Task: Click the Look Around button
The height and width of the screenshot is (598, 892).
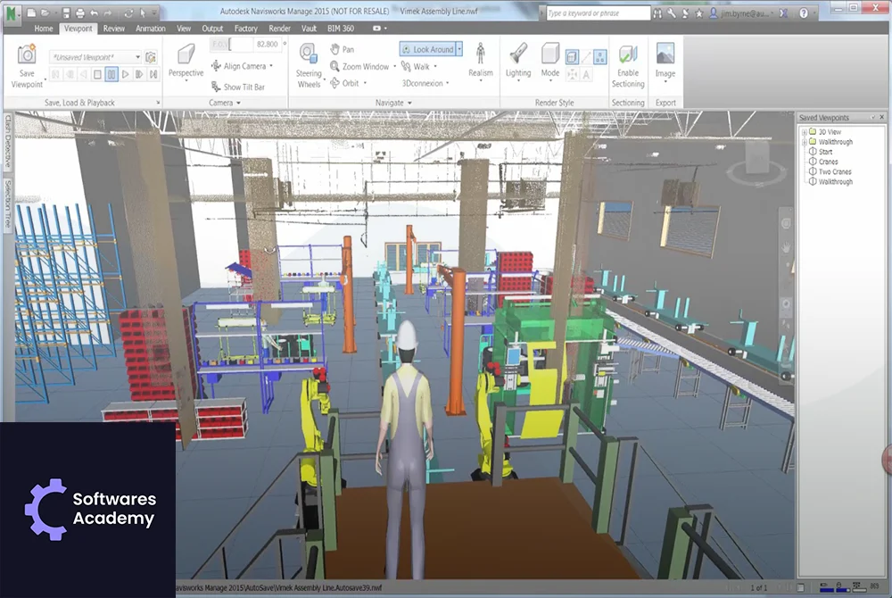Action: (428, 49)
